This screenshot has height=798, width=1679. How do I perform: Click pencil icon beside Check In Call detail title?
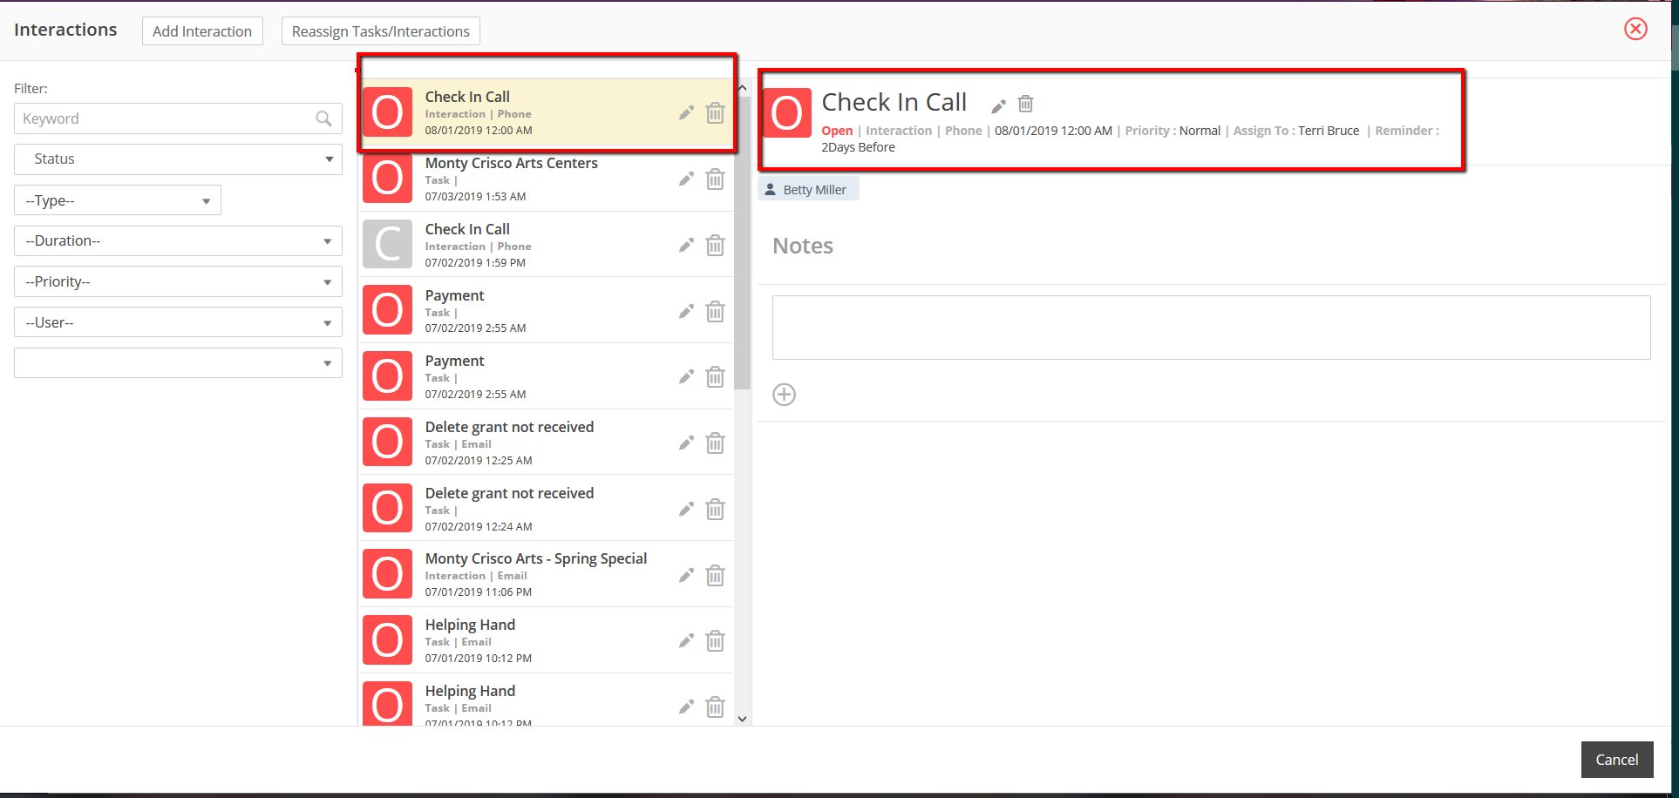(x=999, y=106)
